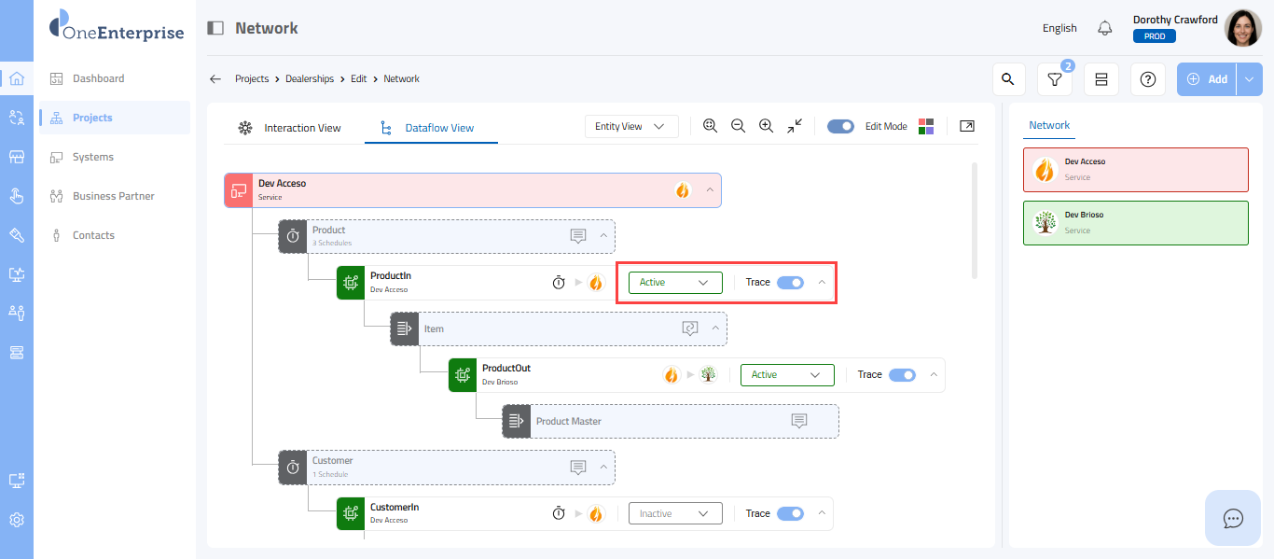Click the layout rows icon button
Screen dimensions: 1274x559
click(x=1101, y=79)
